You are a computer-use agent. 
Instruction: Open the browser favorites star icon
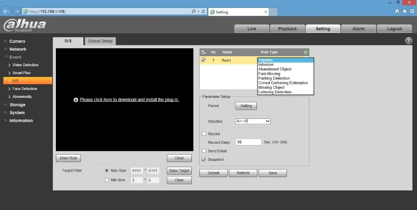coord(404,11)
